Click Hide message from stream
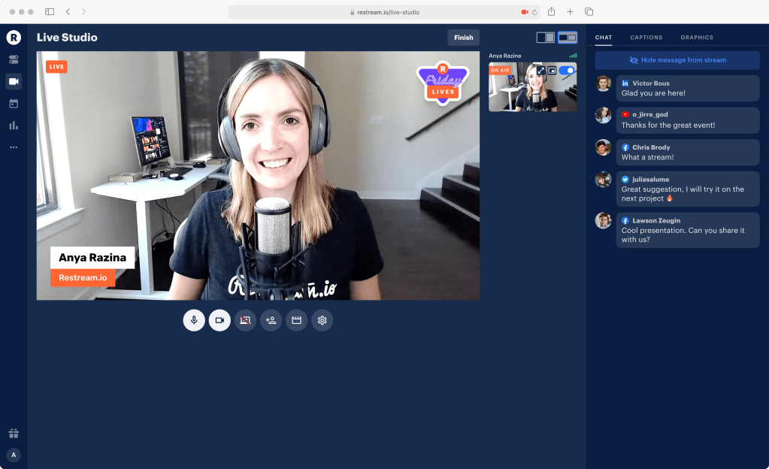The image size is (769, 469). click(x=677, y=60)
